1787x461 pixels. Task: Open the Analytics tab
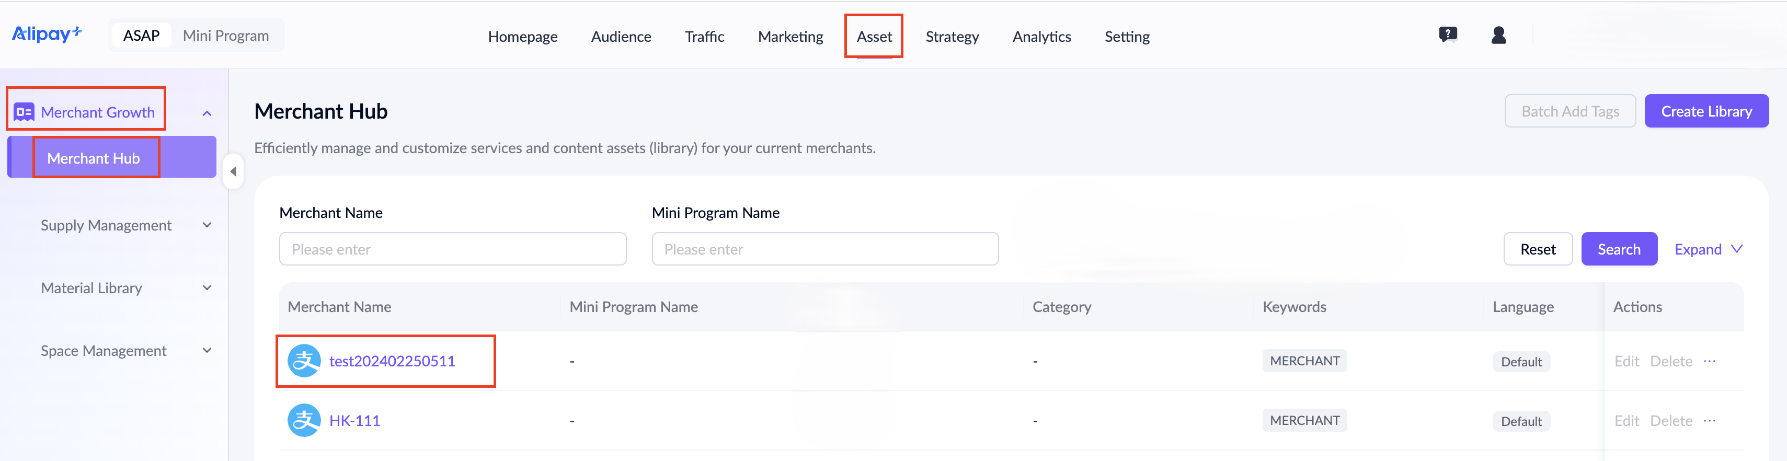point(1041,37)
